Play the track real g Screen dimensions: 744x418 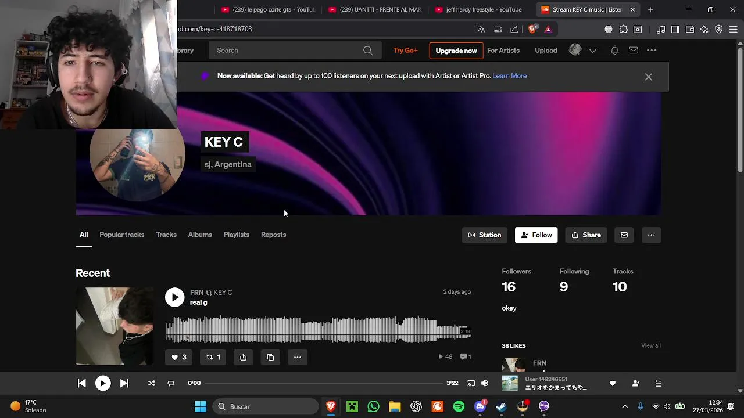click(174, 297)
